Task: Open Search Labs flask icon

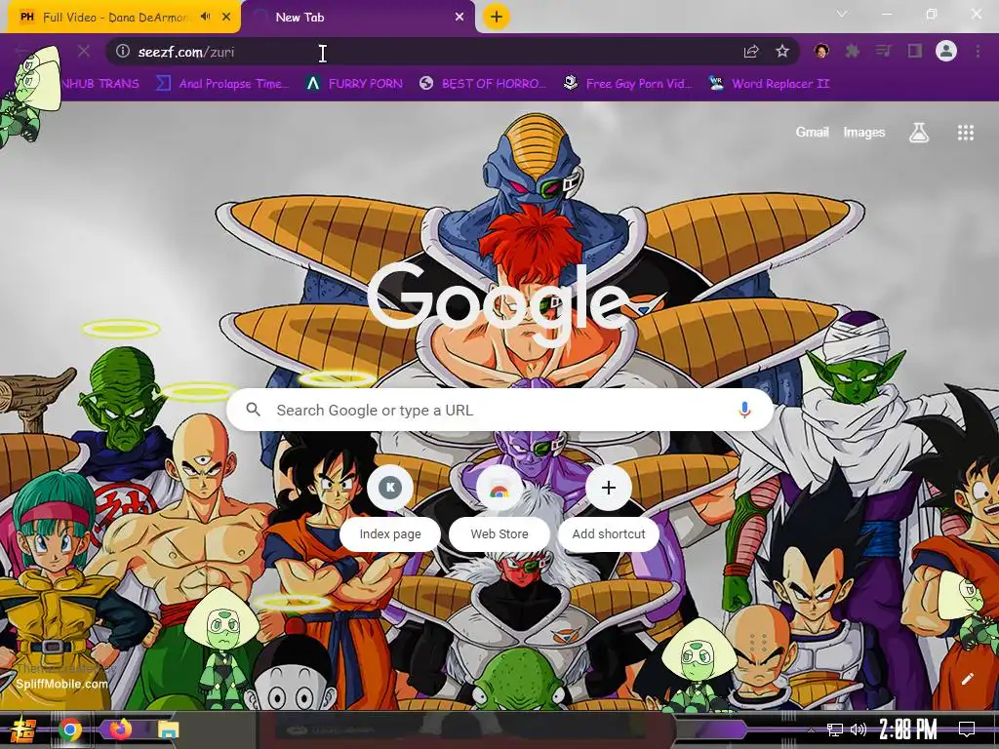Action: pos(919,133)
